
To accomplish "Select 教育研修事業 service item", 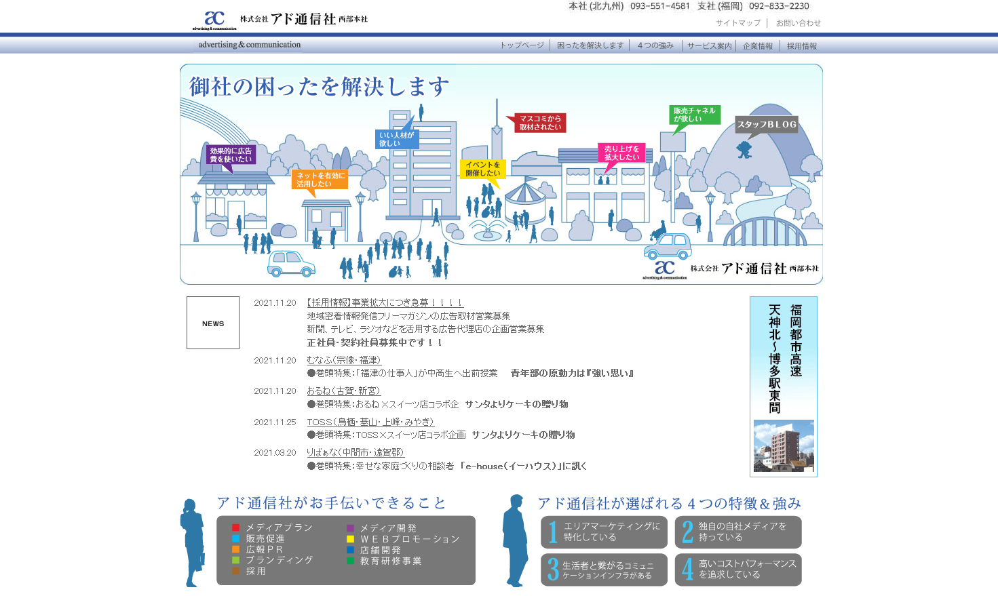I will [x=384, y=561].
